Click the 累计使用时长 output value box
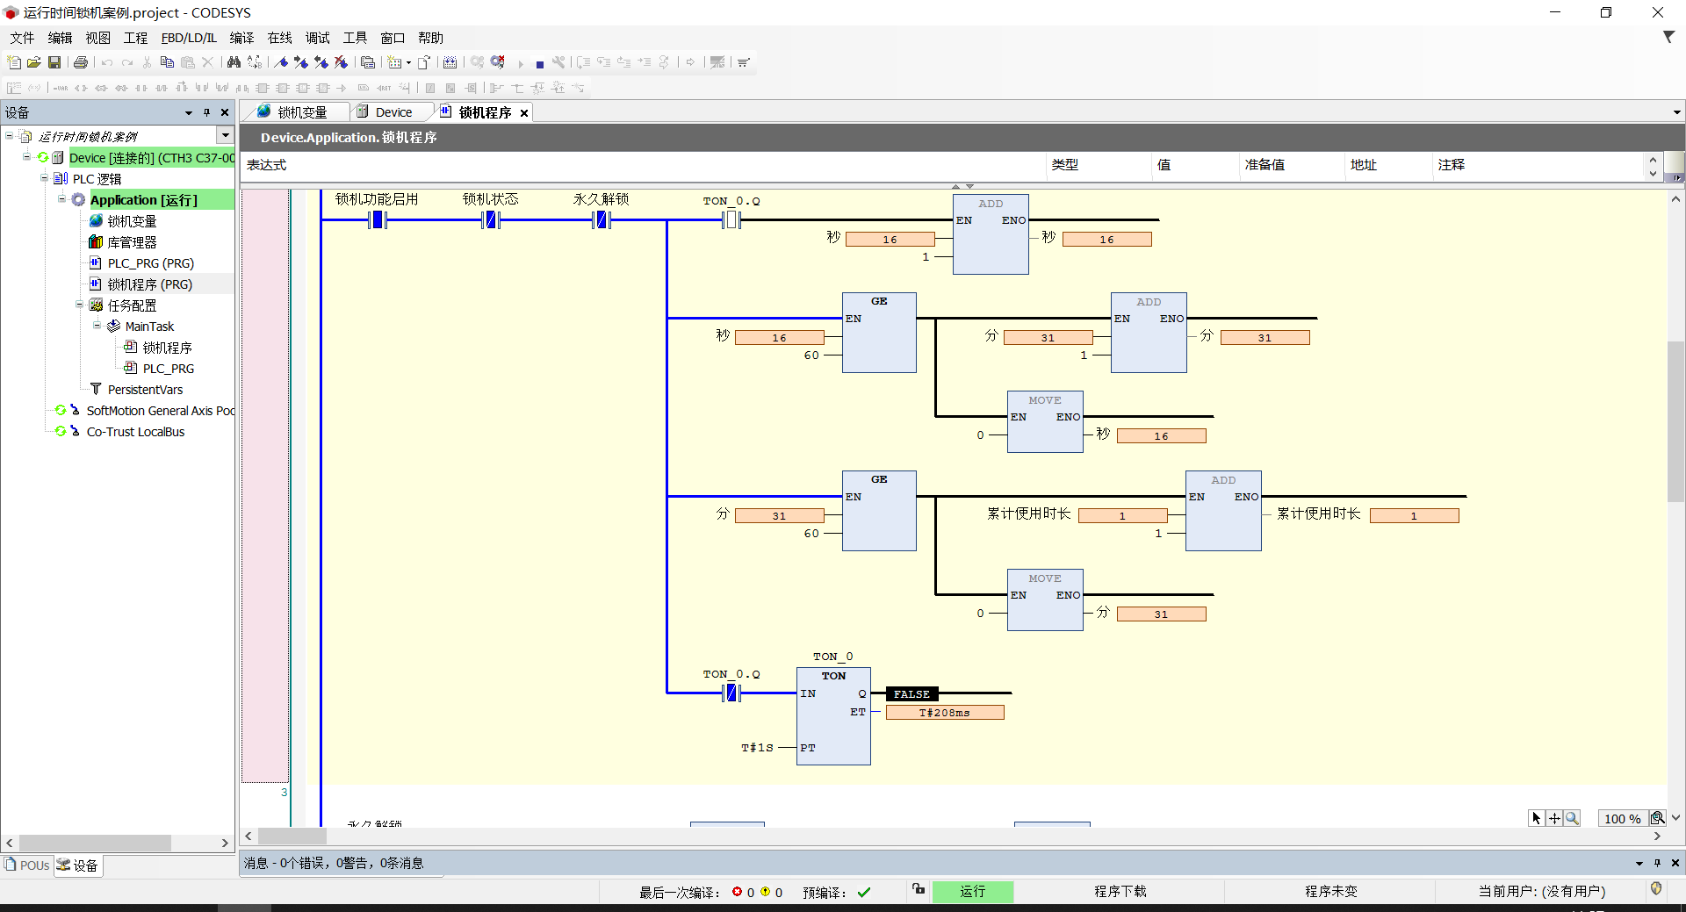Screen dimensions: 1686x912 (x=1414, y=516)
